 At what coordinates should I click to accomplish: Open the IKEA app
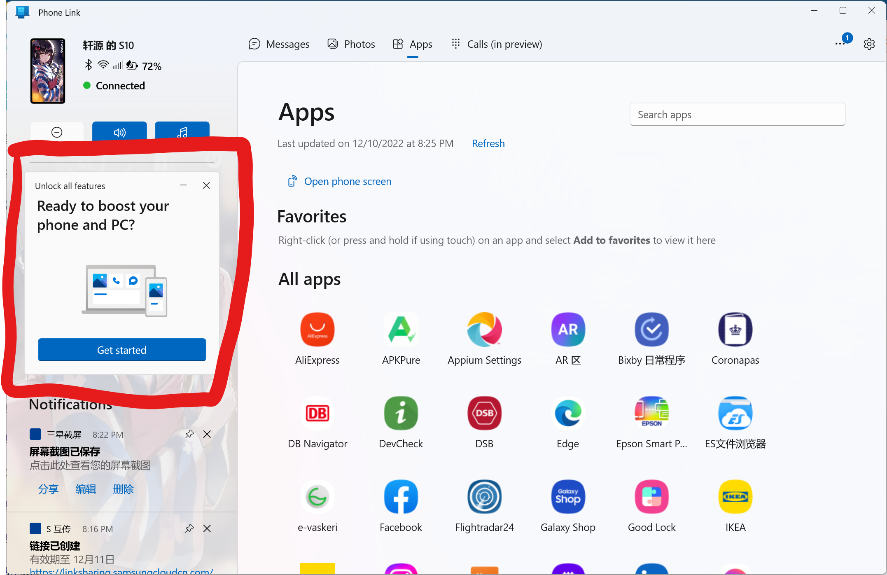point(735,497)
